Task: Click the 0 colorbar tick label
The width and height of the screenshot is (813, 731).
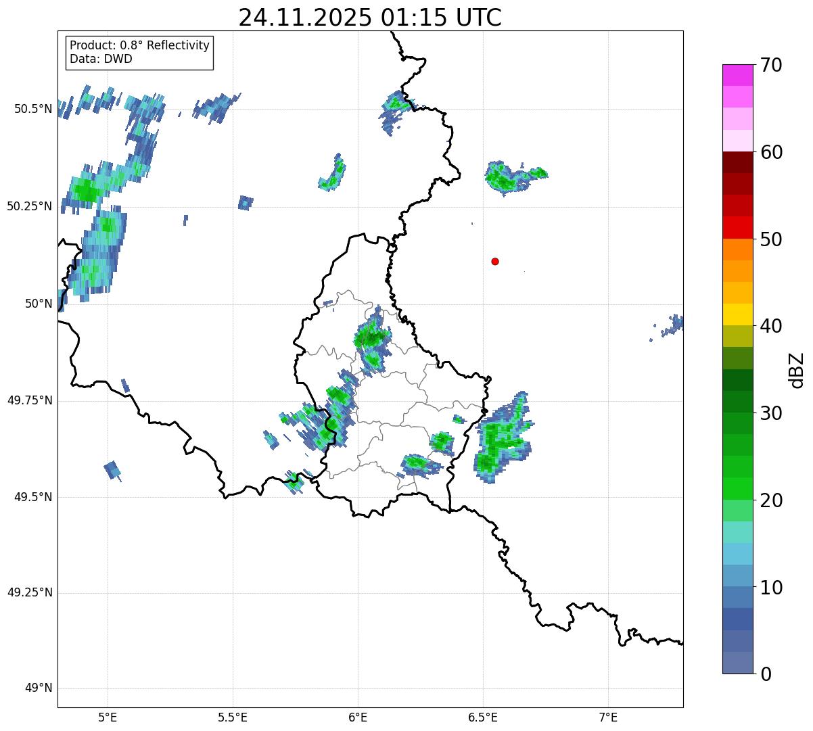Action: point(766,674)
